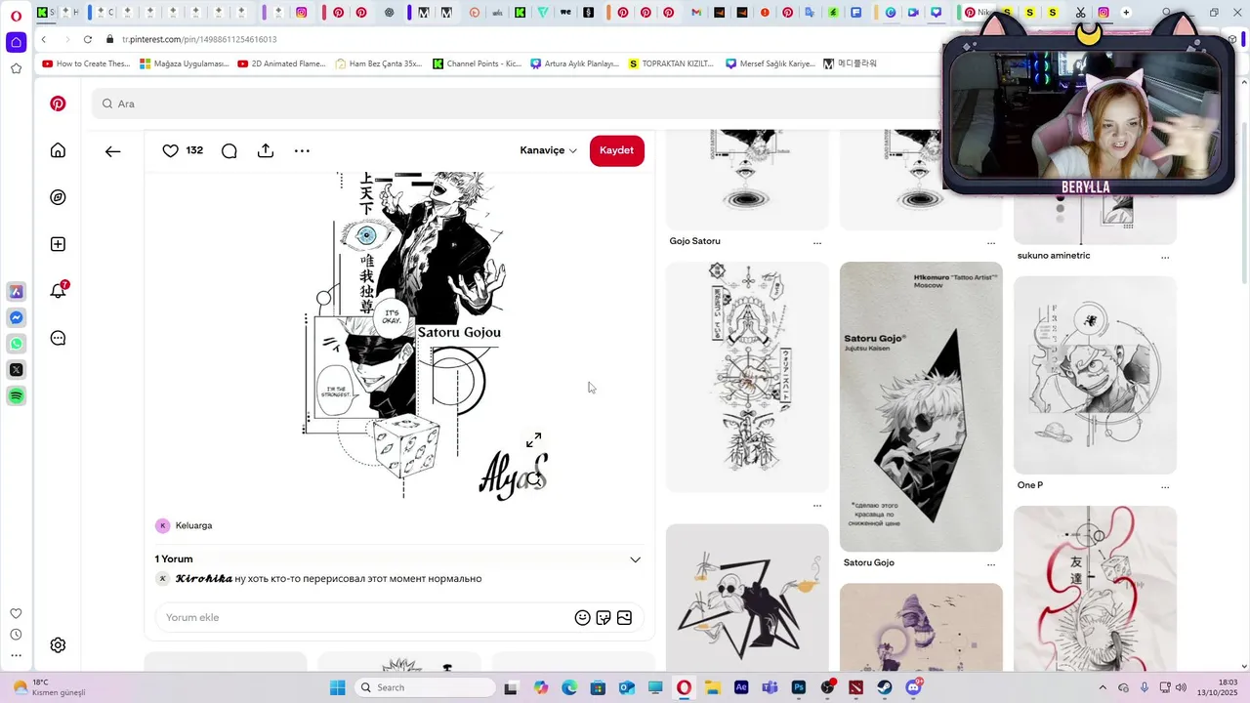Open '2D Animated Flame...' bookmark
1250x703 pixels.
click(281, 63)
